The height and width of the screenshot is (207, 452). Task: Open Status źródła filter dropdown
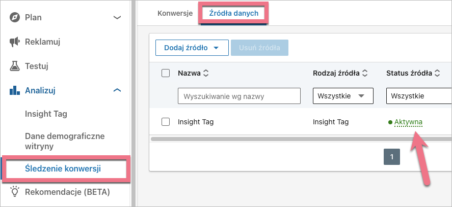tap(418, 96)
